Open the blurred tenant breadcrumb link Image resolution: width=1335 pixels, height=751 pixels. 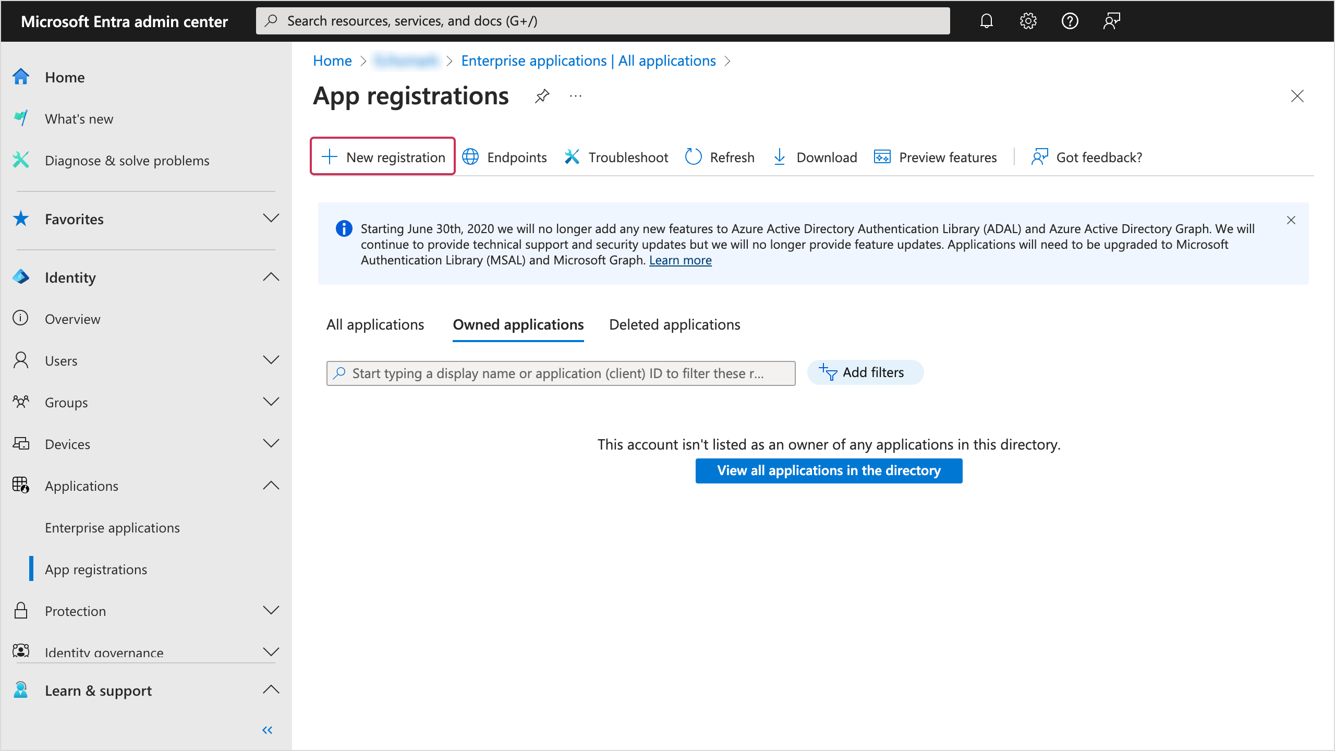coord(406,60)
